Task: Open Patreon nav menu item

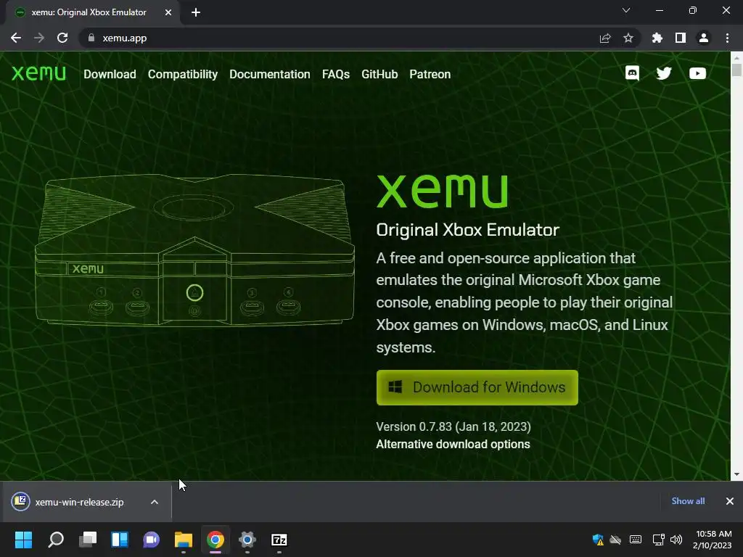Action: (430, 75)
